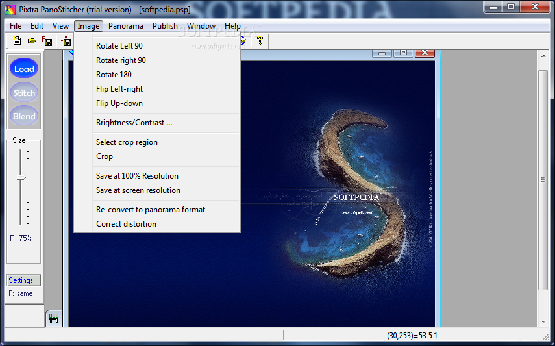Screen dimensions: 555x346
Task: Open the Publish menu
Action: click(165, 26)
